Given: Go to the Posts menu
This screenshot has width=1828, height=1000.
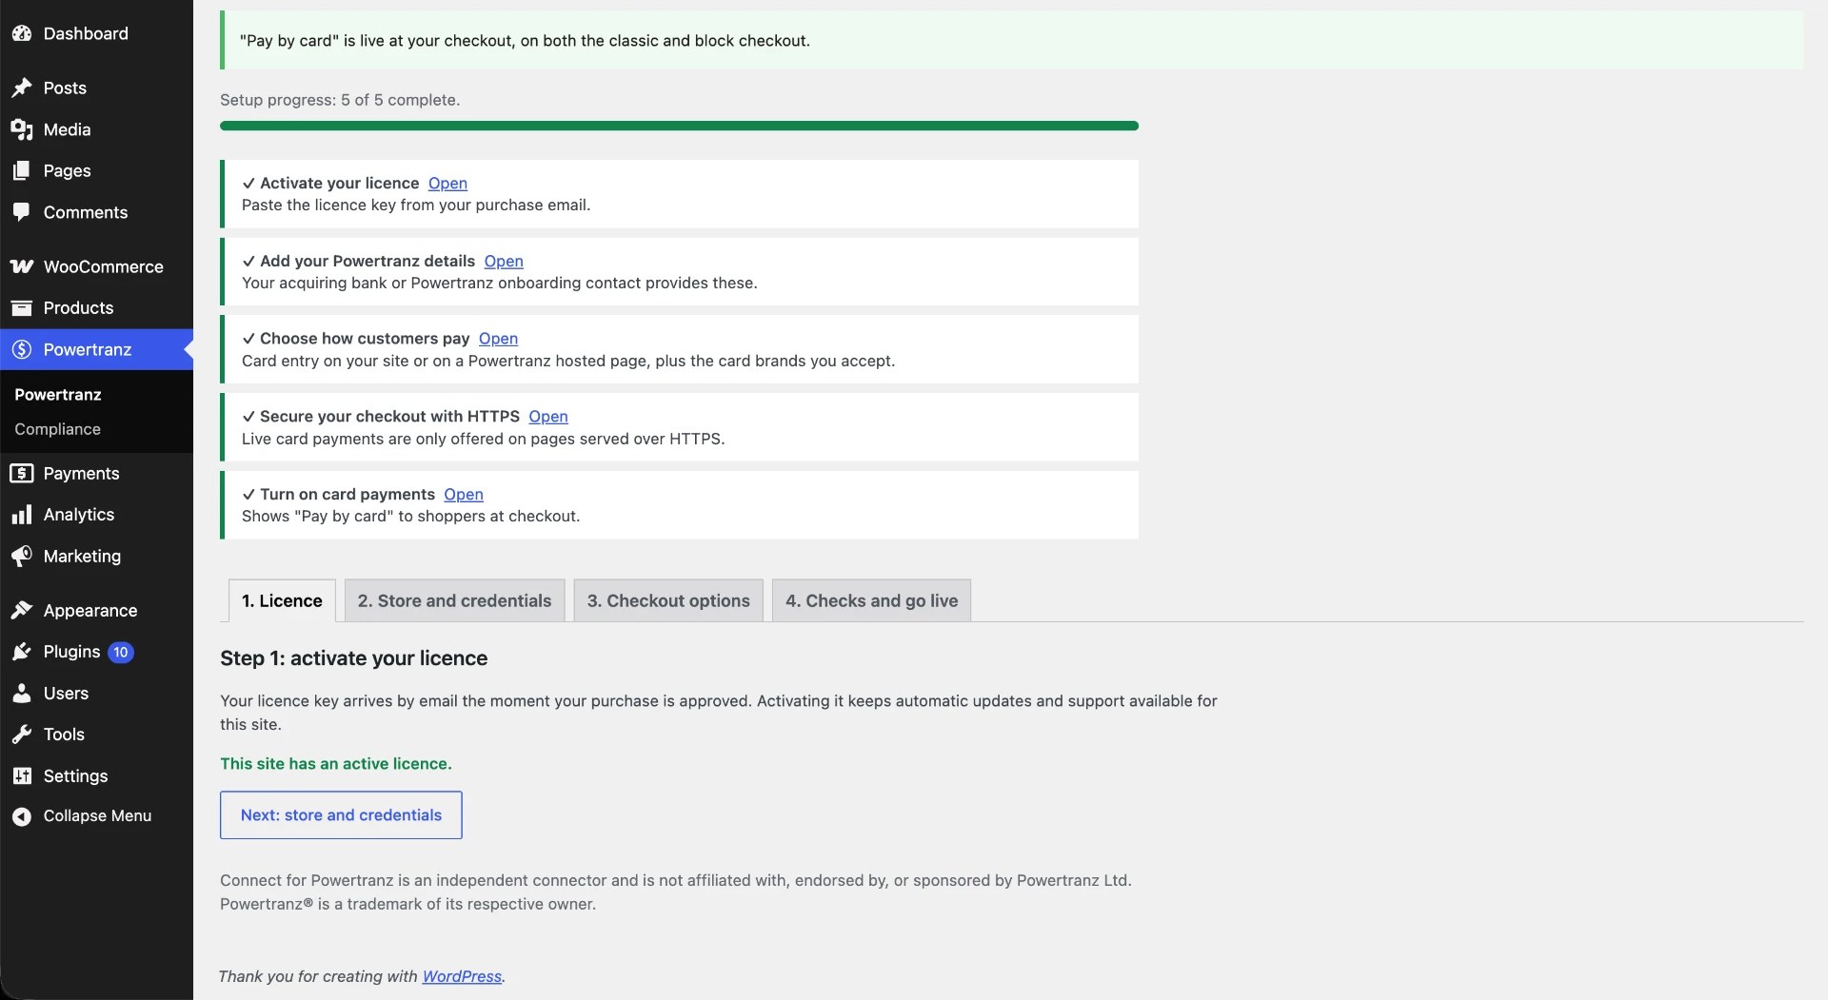Looking at the screenshot, I should click(96, 88).
